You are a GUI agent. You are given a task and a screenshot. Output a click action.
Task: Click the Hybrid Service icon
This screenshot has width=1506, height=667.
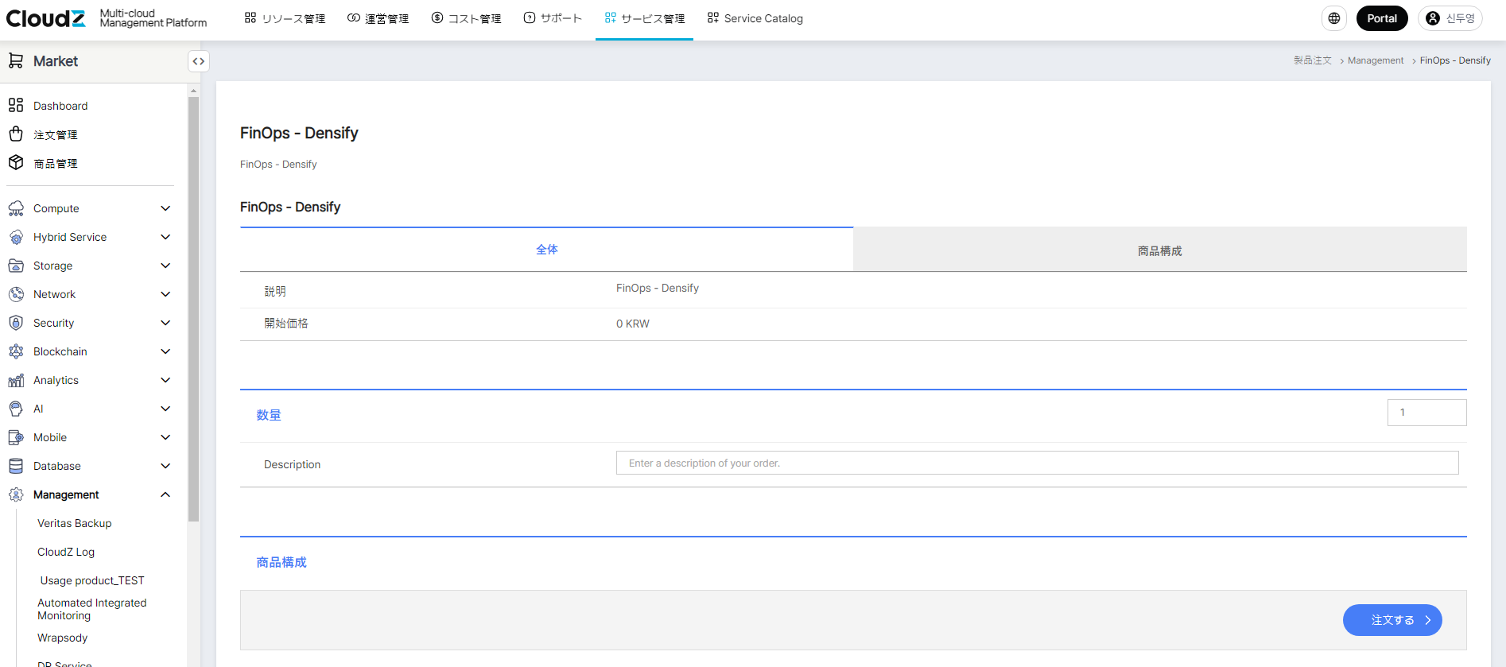(x=16, y=237)
